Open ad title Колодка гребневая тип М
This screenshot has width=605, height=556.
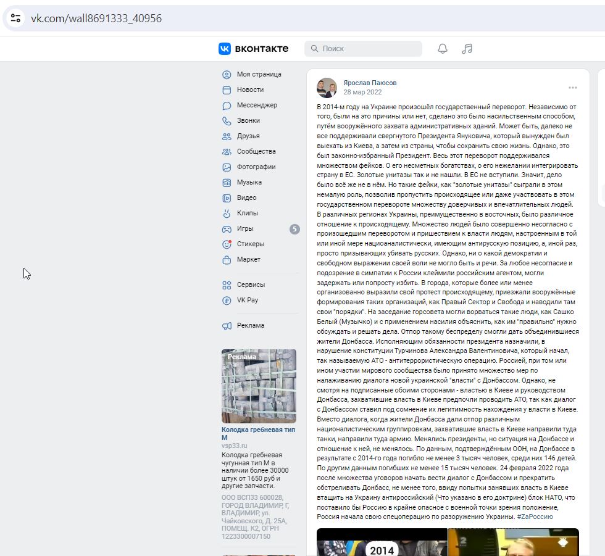click(x=258, y=433)
